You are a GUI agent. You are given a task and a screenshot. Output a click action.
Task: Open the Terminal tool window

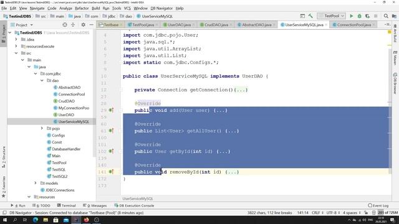(x=67, y=205)
